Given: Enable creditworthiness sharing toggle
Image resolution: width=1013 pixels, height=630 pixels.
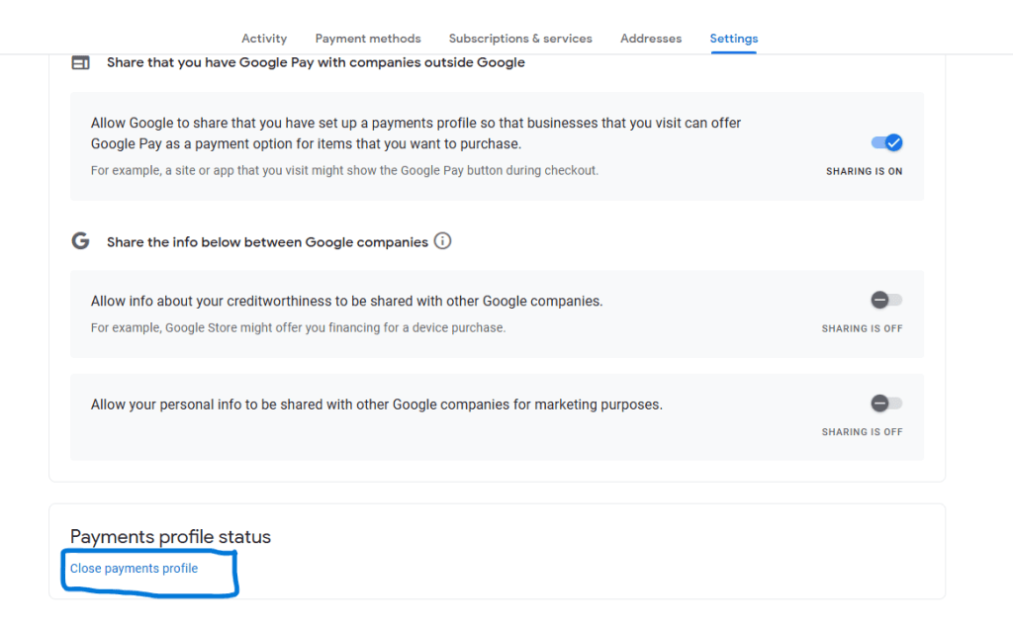Looking at the screenshot, I should click(886, 300).
